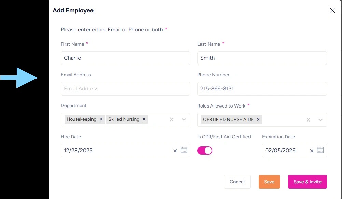Remove the Skilled Nursing department tag
This screenshot has height=199, width=342.
click(144, 119)
